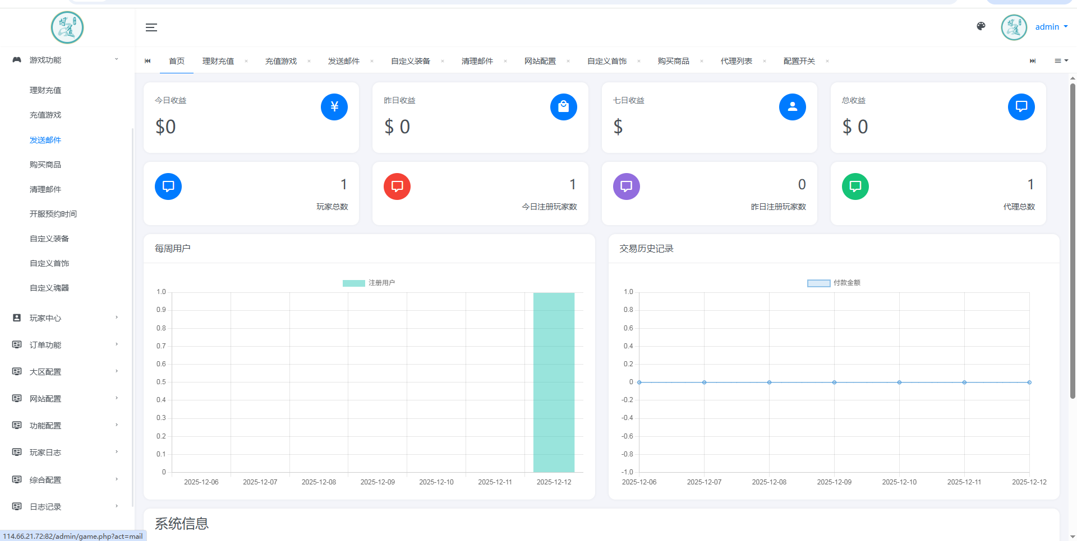Open the tab options dropdown menu
Viewport: 1077px width, 541px height.
[1061, 61]
